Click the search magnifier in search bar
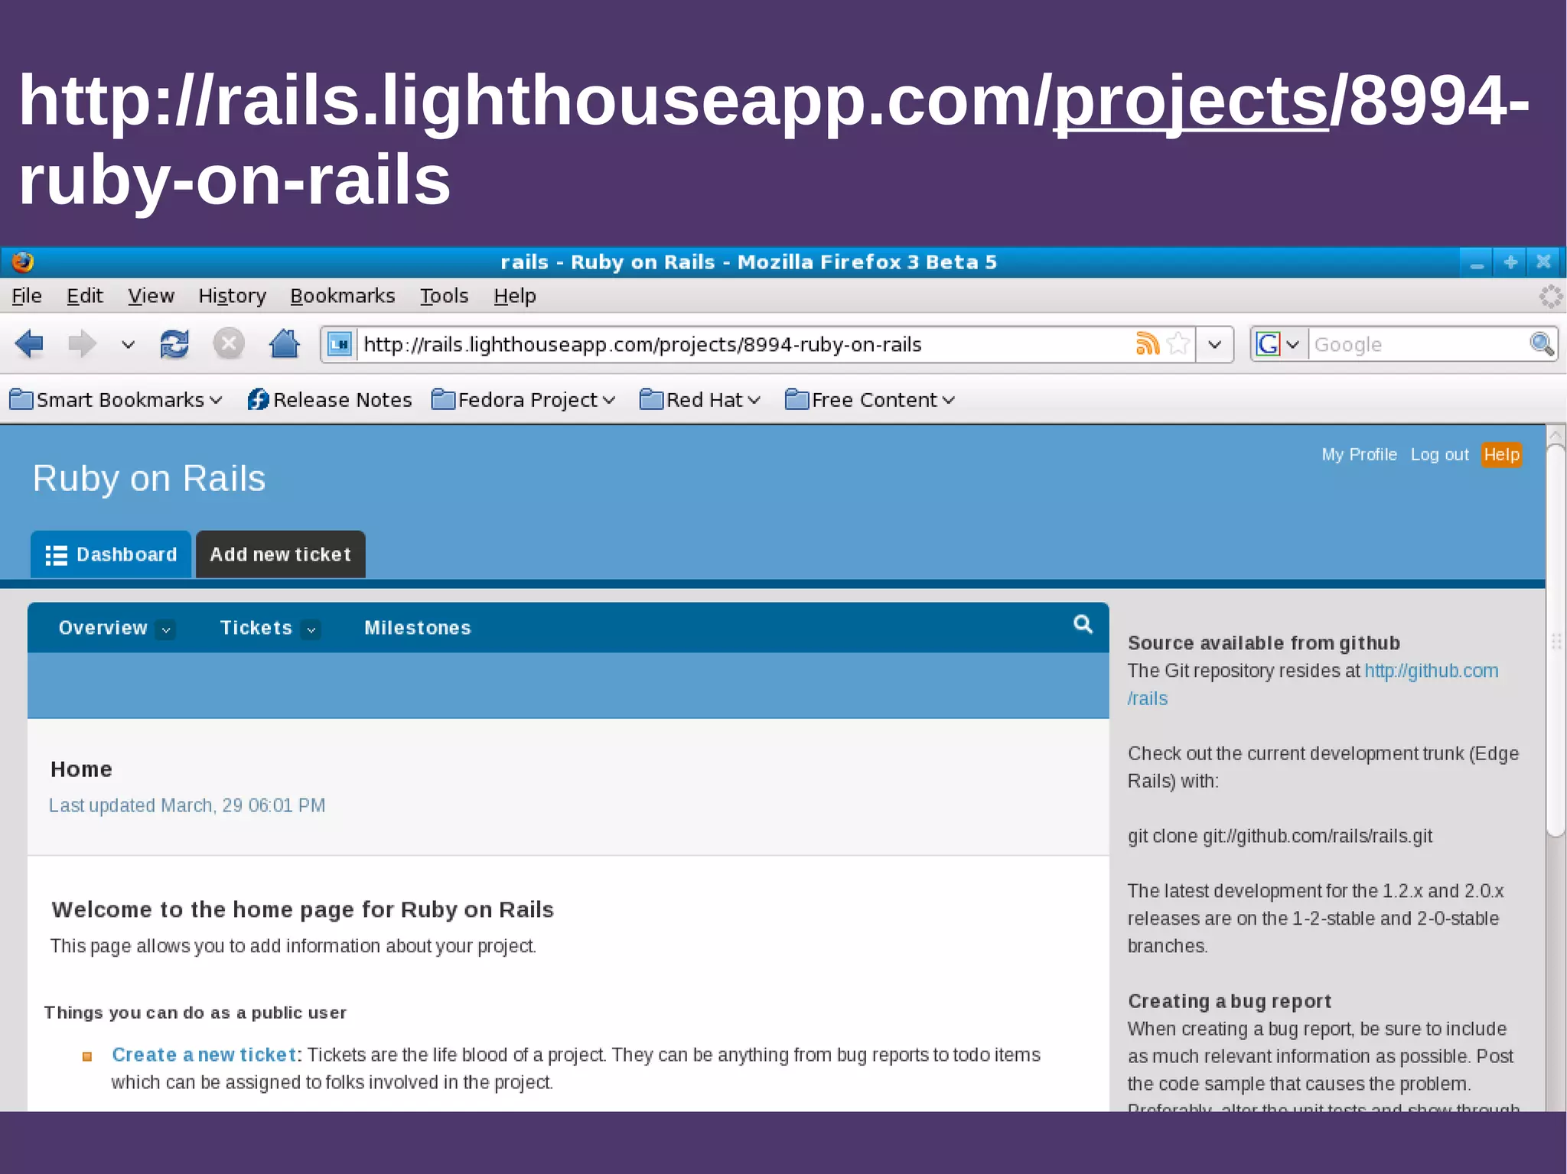The image size is (1567, 1174). pyautogui.click(x=1541, y=344)
